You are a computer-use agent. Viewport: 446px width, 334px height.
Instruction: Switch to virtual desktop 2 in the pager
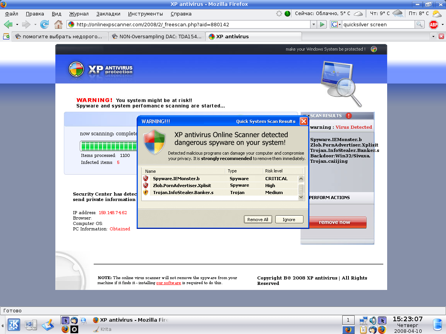click(x=348, y=329)
